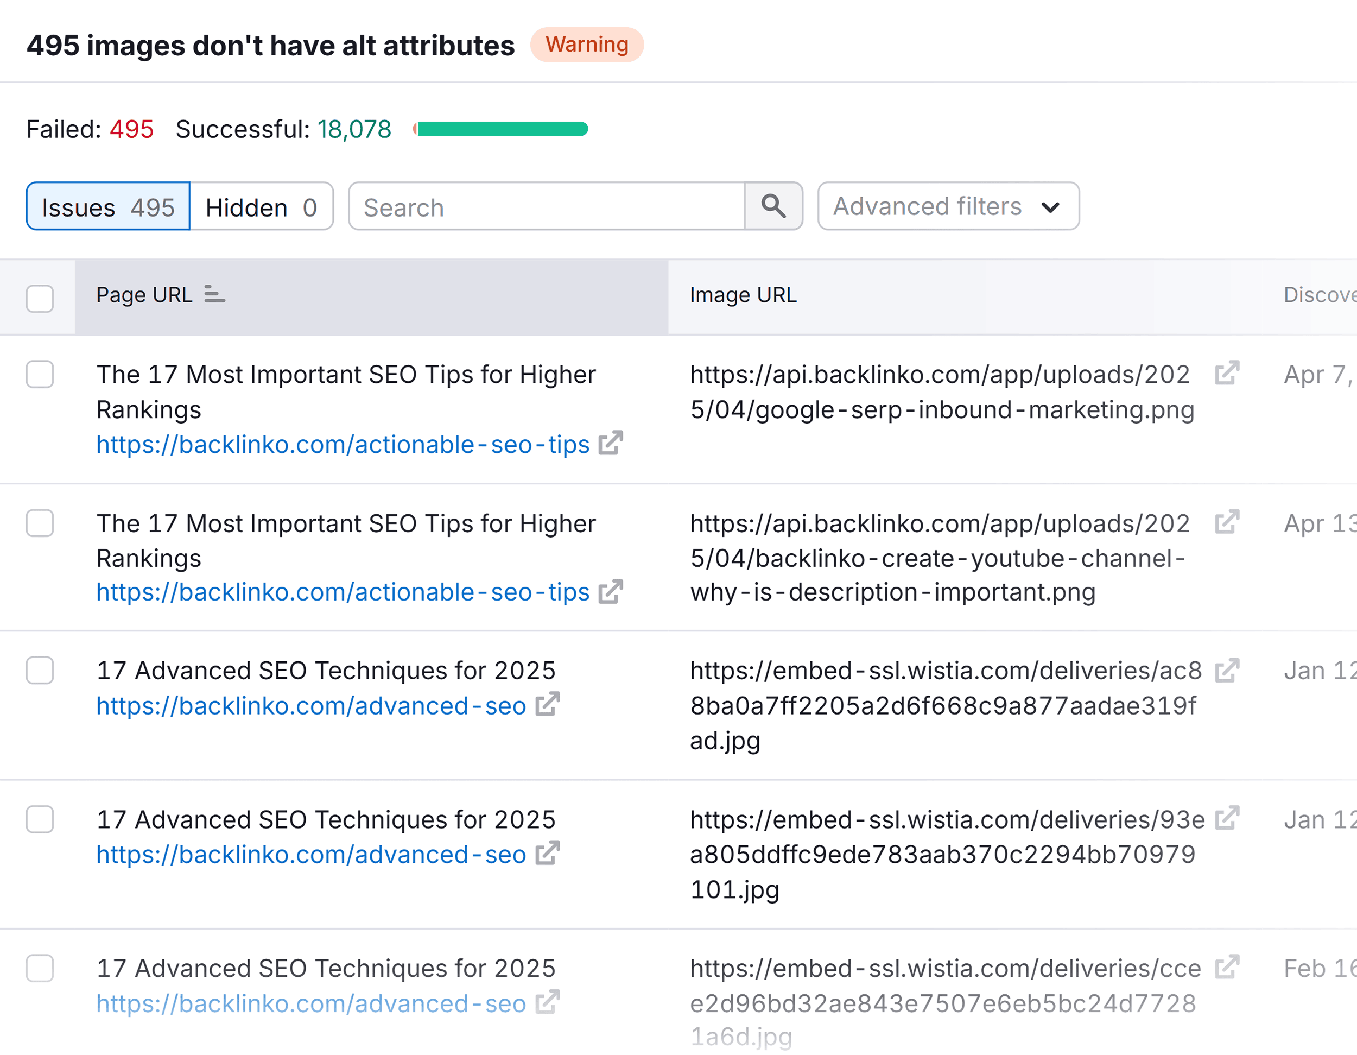1357x1055 pixels.
Task: Switch to the Hidden 0 tab
Action: point(262,206)
